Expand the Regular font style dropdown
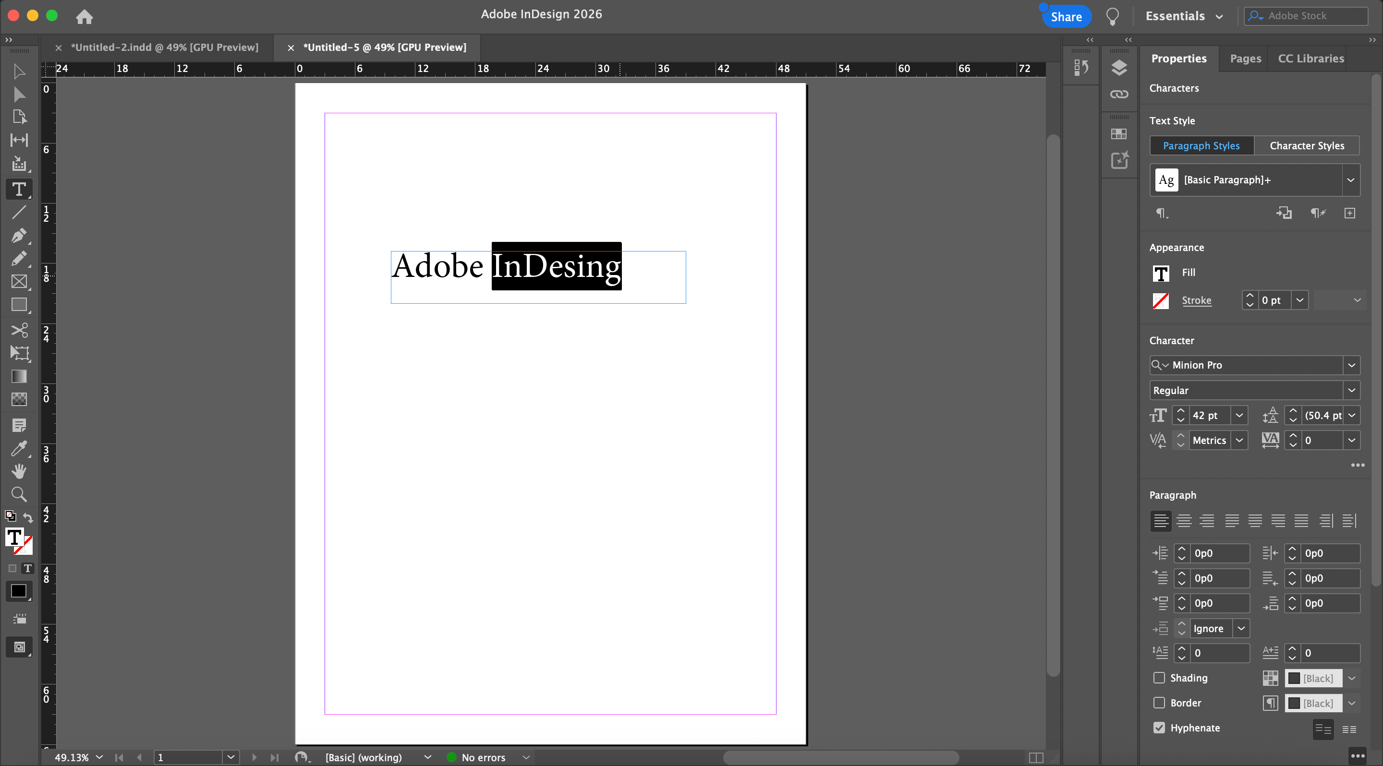 1351,391
